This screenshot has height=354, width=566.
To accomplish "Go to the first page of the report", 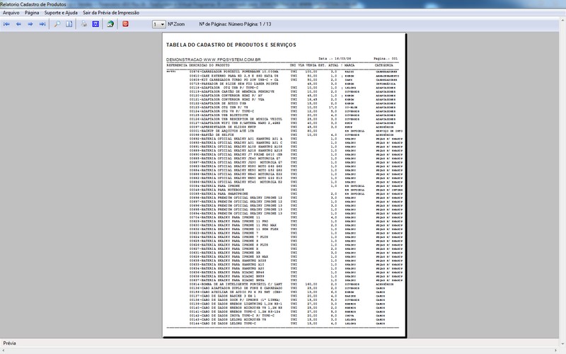I will 7,24.
